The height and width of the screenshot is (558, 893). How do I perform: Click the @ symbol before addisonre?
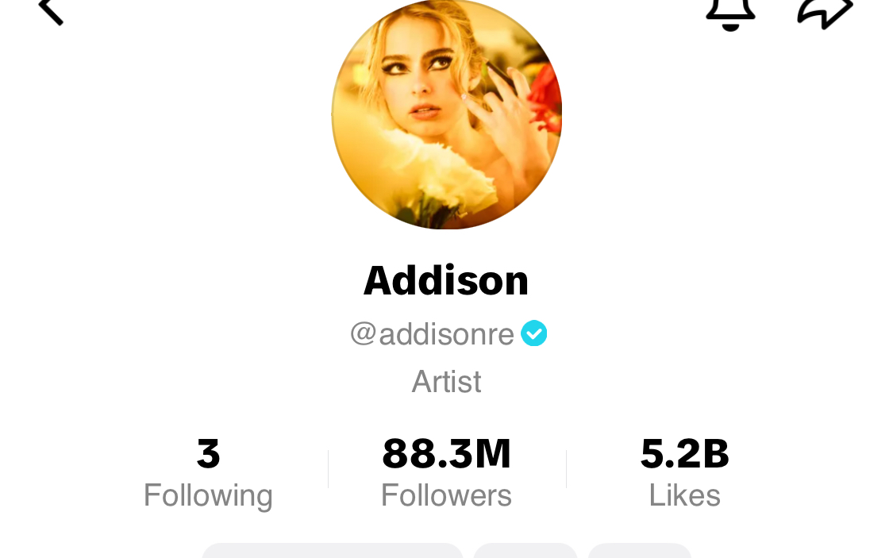click(x=363, y=333)
